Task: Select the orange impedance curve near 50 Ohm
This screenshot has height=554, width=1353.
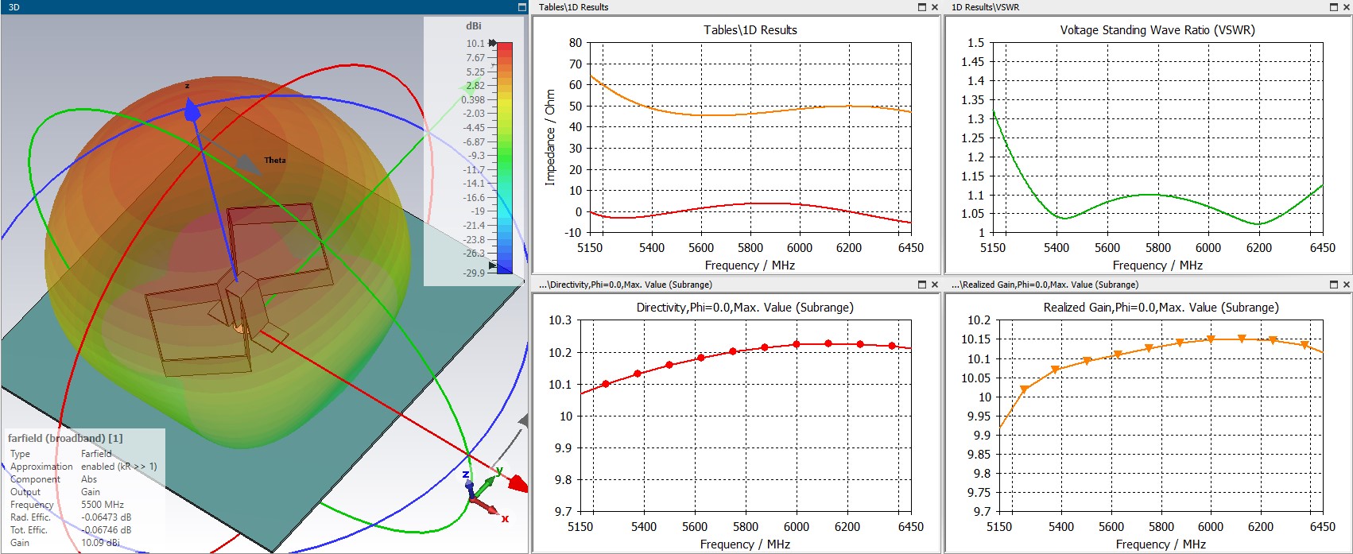Action: click(x=750, y=113)
